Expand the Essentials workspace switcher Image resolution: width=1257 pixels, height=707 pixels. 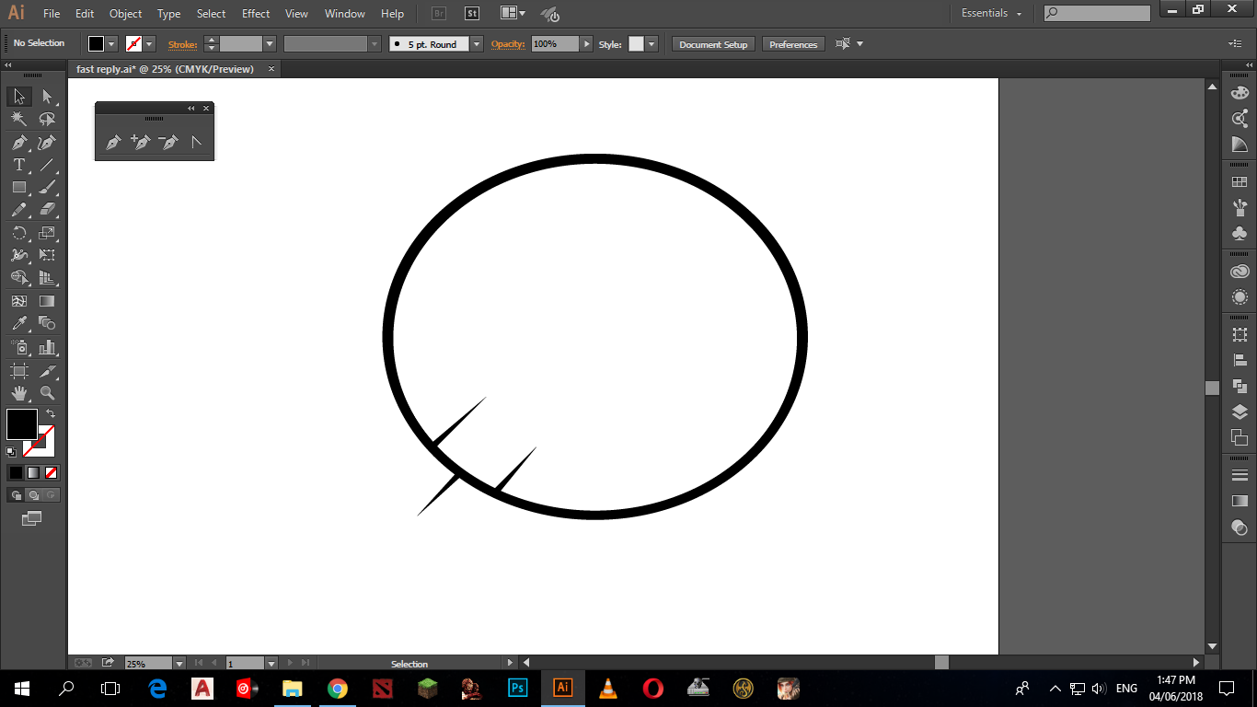[x=992, y=14]
